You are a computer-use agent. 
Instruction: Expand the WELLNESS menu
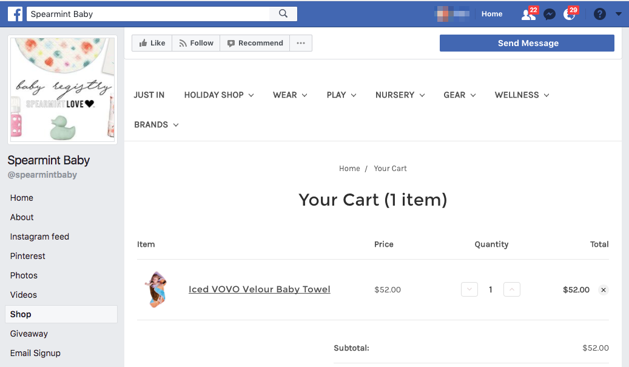[x=522, y=95]
